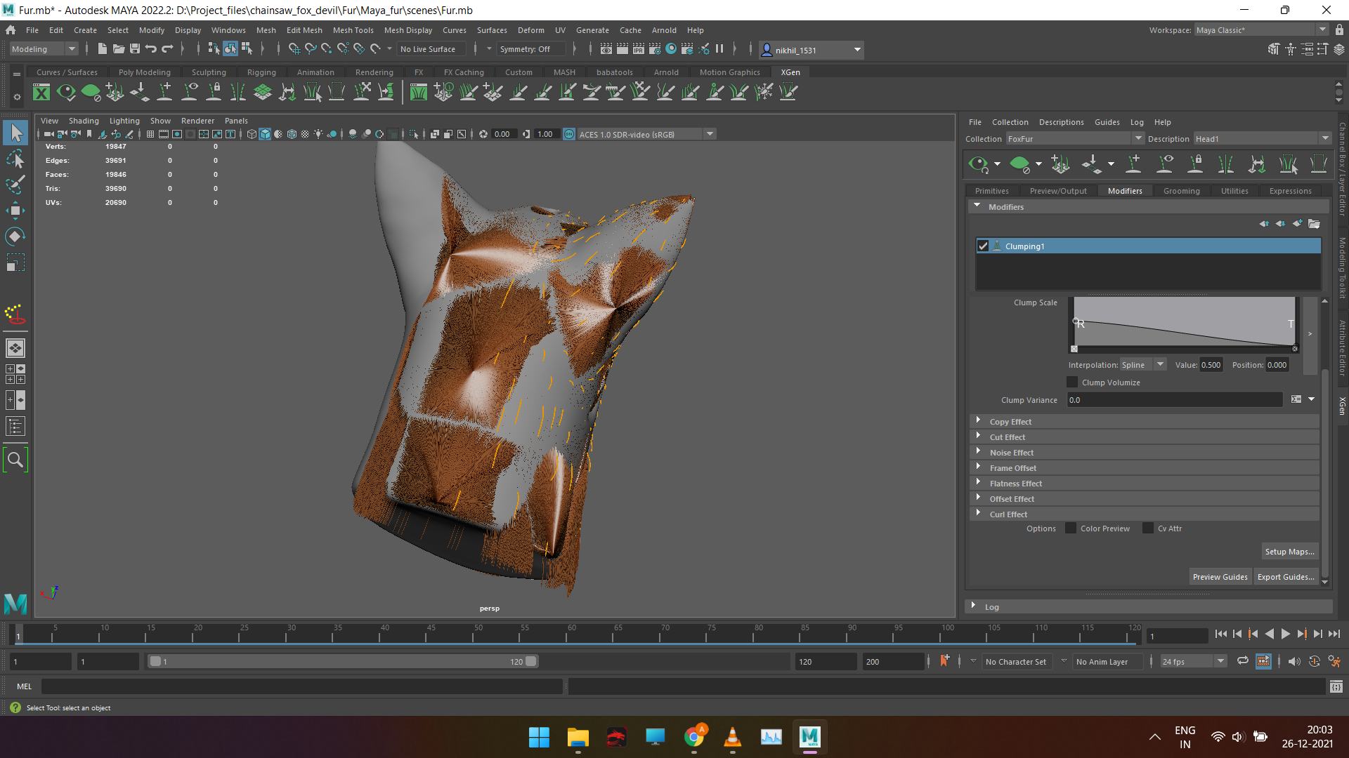
Task: Expand the Curl Effect section
Action: click(978, 514)
